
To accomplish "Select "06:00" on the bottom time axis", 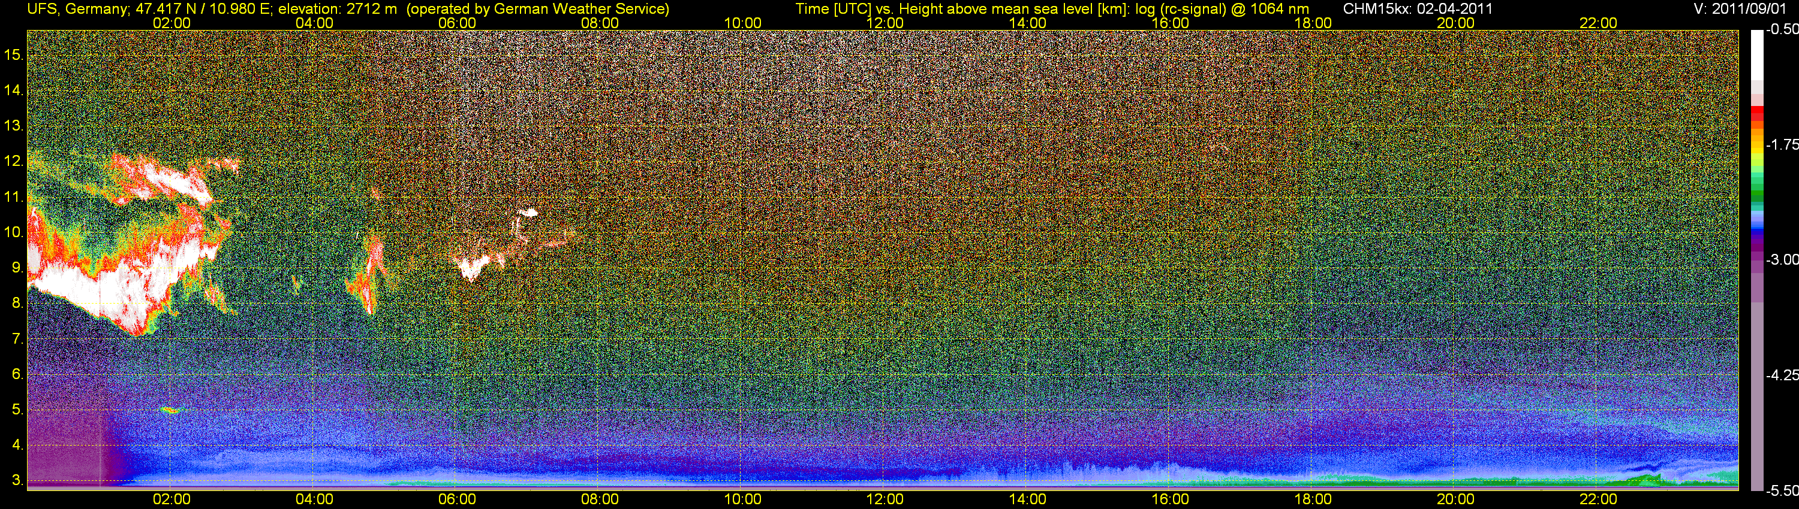I will 457,500.
